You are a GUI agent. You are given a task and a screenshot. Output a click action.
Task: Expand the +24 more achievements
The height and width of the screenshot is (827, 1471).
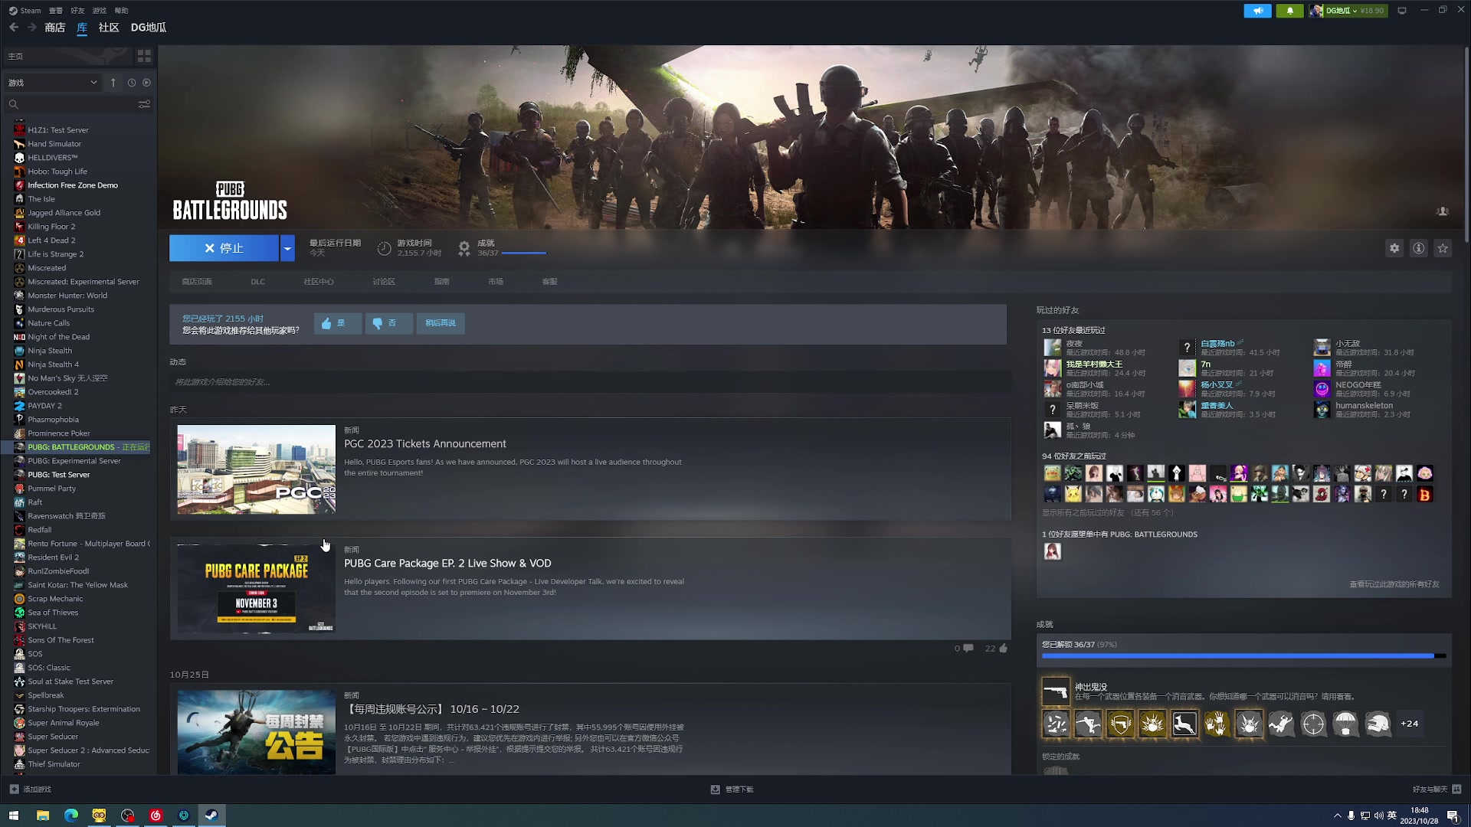click(x=1409, y=724)
